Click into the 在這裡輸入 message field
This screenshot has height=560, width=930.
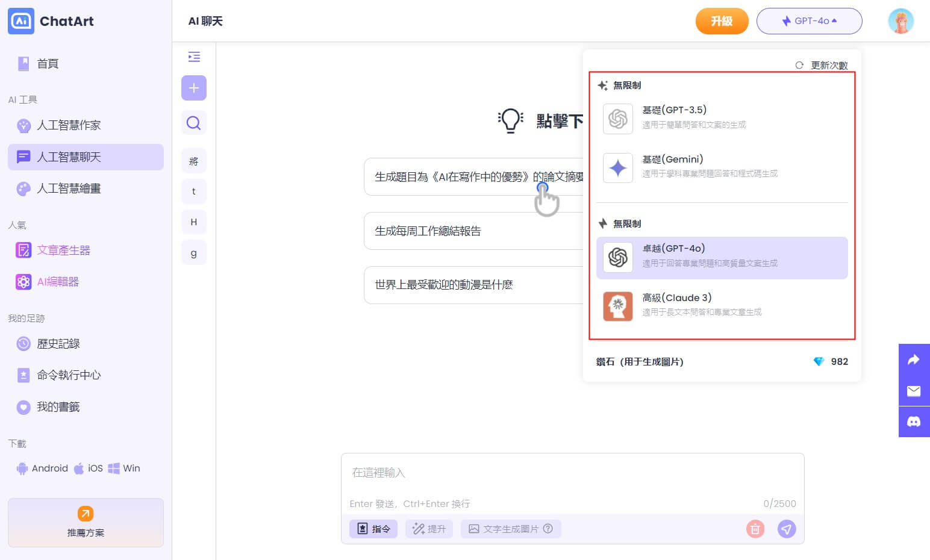pyautogui.click(x=572, y=473)
